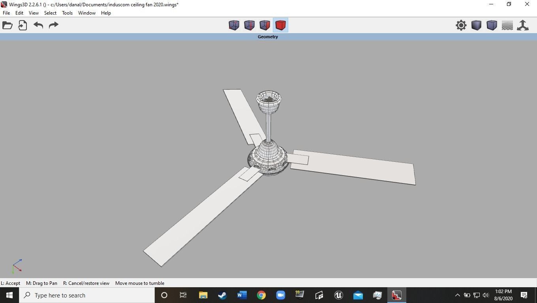Open the notification center
This screenshot has width=537, height=303.
tap(524, 295)
